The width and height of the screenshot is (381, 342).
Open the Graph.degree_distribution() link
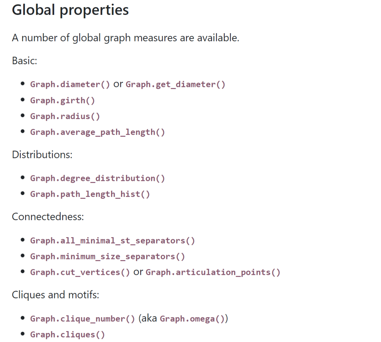(97, 178)
